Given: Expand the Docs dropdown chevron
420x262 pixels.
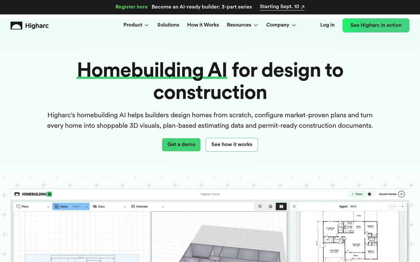Looking at the screenshot, I should pyautogui.click(x=125, y=207).
